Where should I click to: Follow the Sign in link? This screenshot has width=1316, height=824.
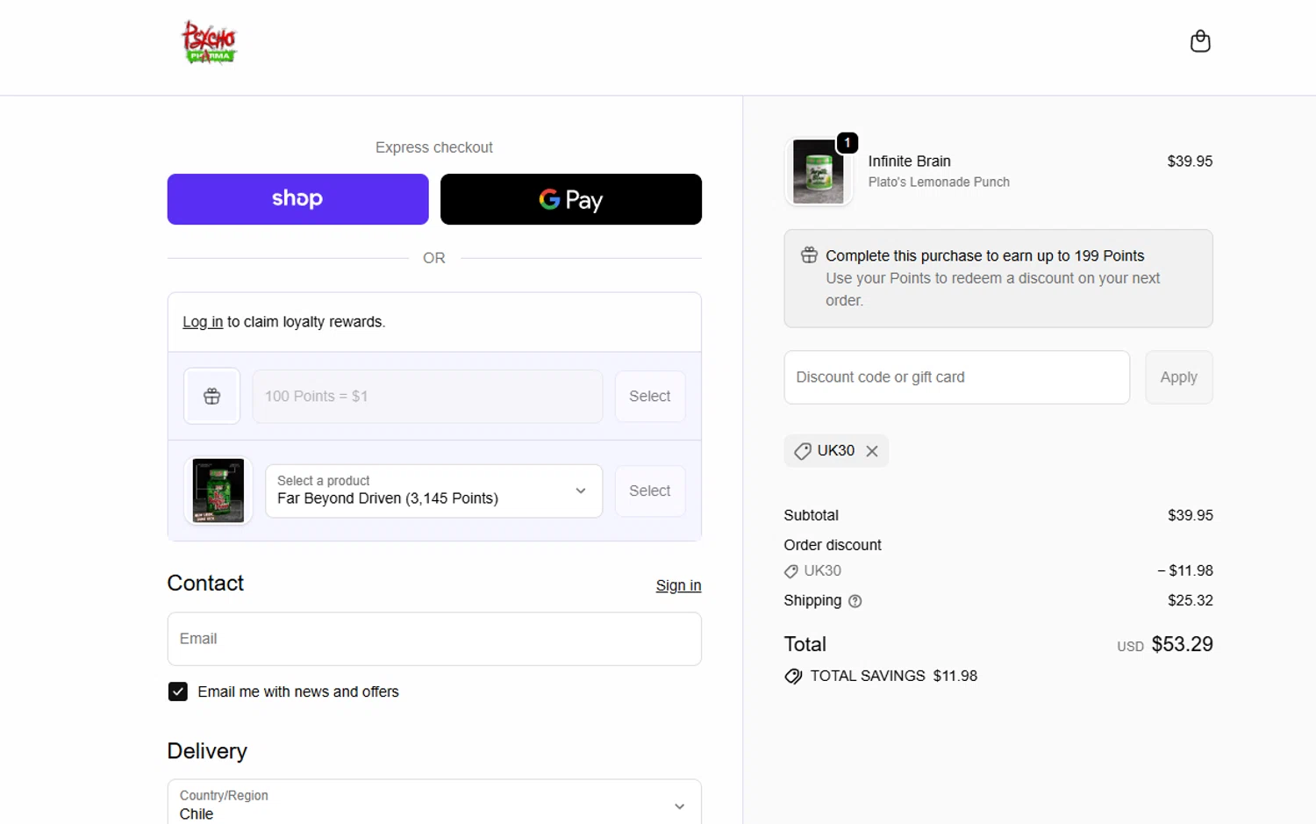(678, 585)
